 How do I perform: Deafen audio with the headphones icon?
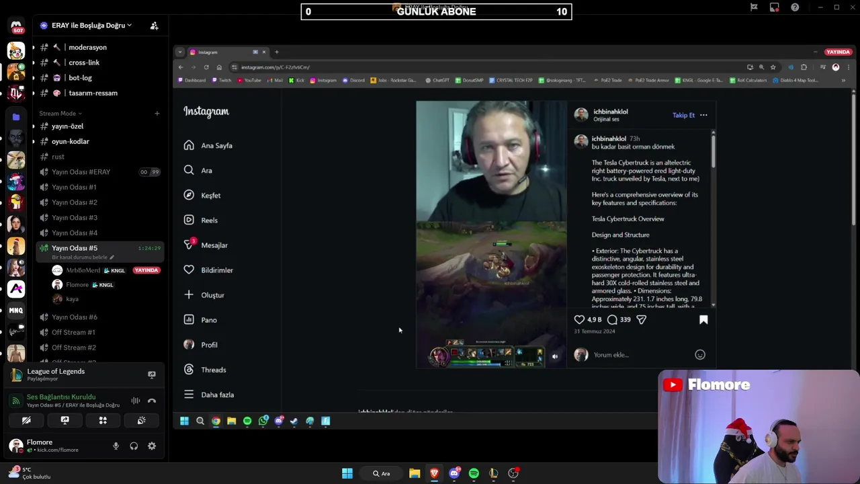coord(134,446)
